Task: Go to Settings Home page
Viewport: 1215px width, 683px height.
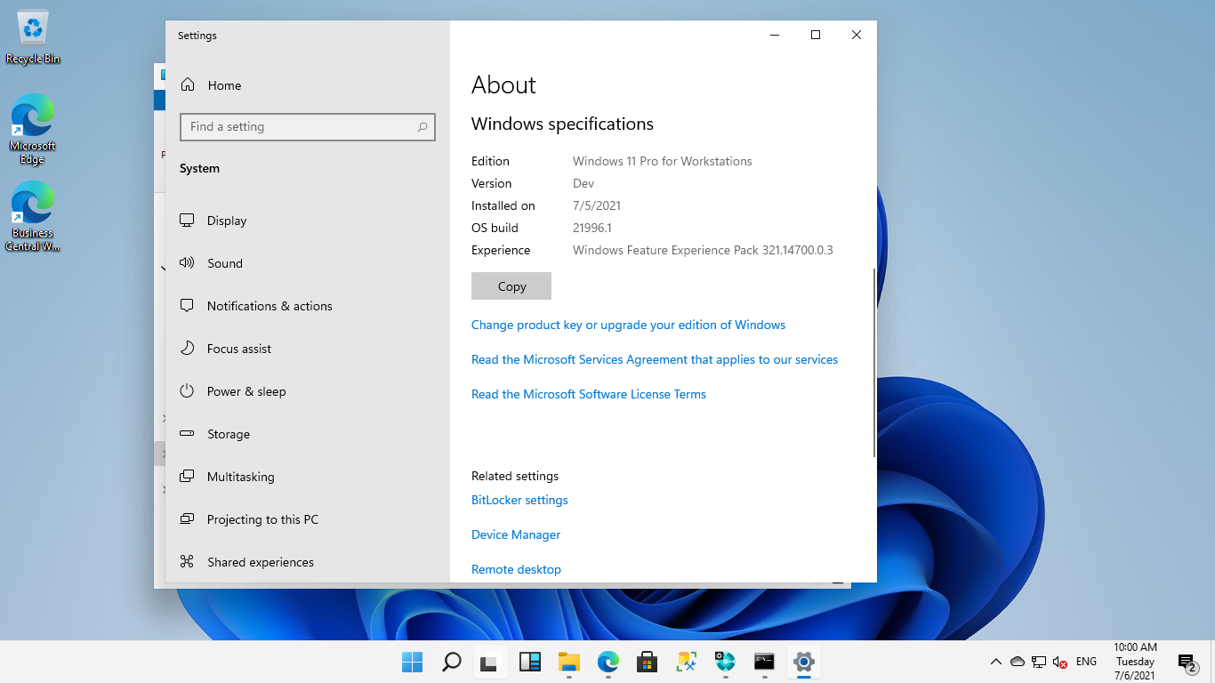Action: click(225, 84)
